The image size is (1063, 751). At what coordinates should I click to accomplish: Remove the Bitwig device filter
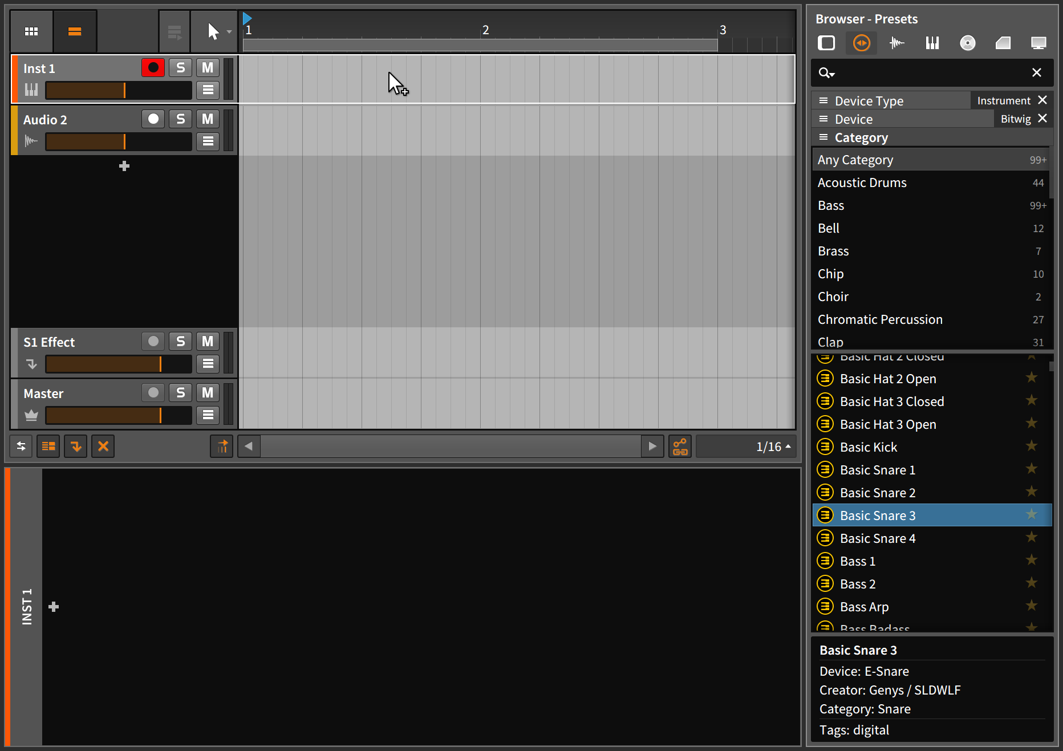[x=1043, y=118]
